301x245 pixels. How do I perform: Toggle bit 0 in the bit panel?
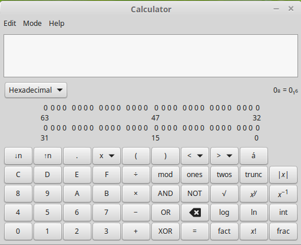(x=257, y=128)
